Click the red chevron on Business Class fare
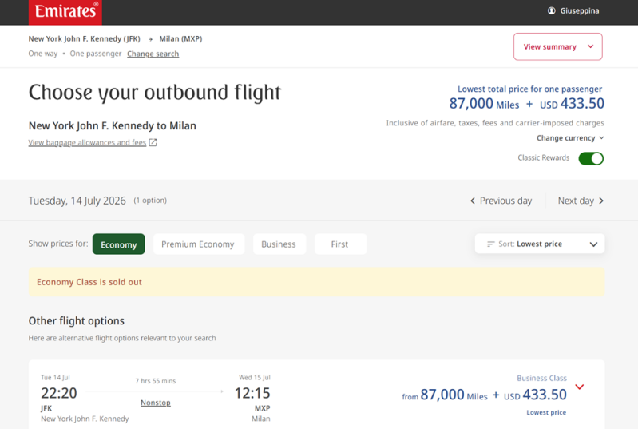638x429 pixels. tap(580, 387)
